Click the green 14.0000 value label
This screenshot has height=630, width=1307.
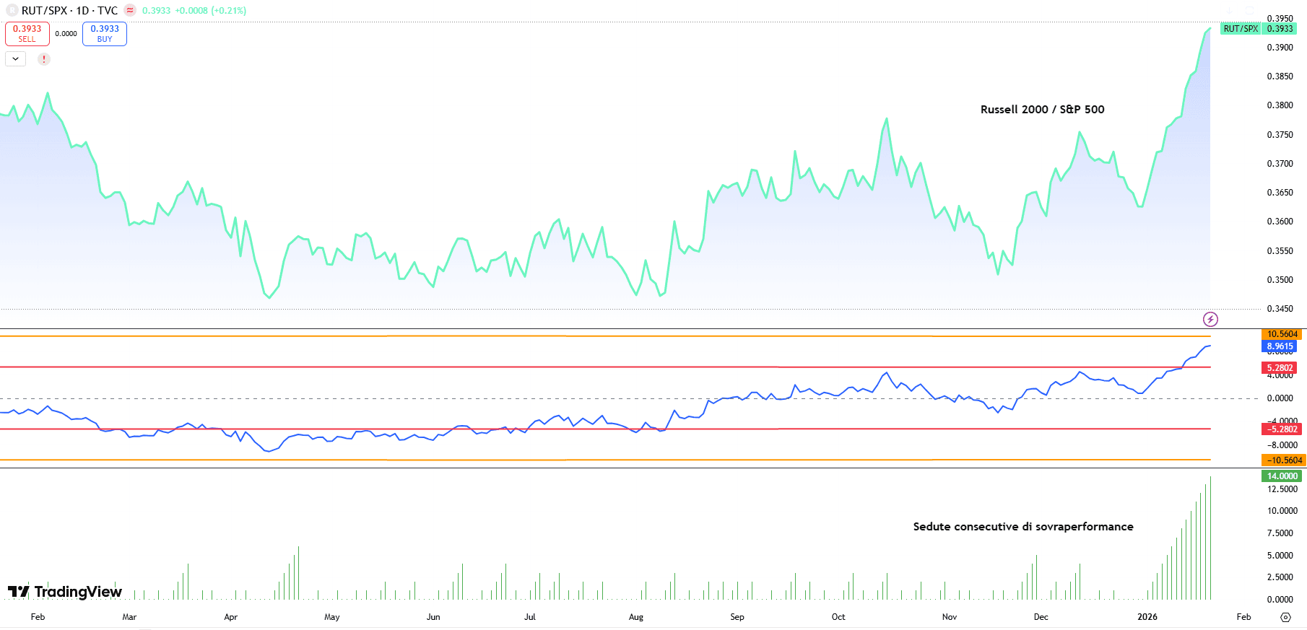(x=1282, y=476)
